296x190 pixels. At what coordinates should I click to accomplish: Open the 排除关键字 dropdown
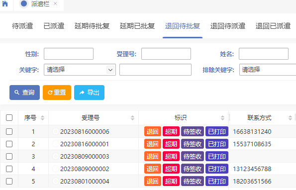(x=268, y=70)
